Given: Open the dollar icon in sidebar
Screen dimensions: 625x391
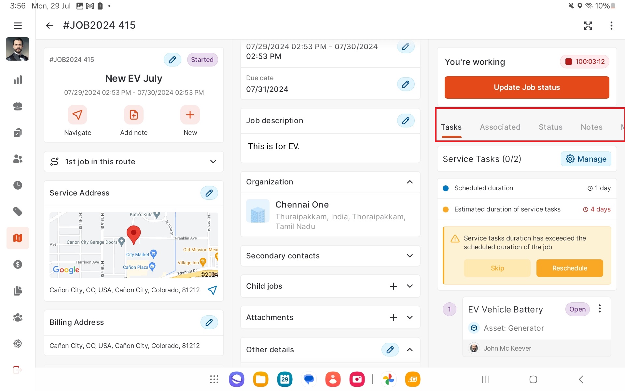Looking at the screenshot, I should pos(18,264).
